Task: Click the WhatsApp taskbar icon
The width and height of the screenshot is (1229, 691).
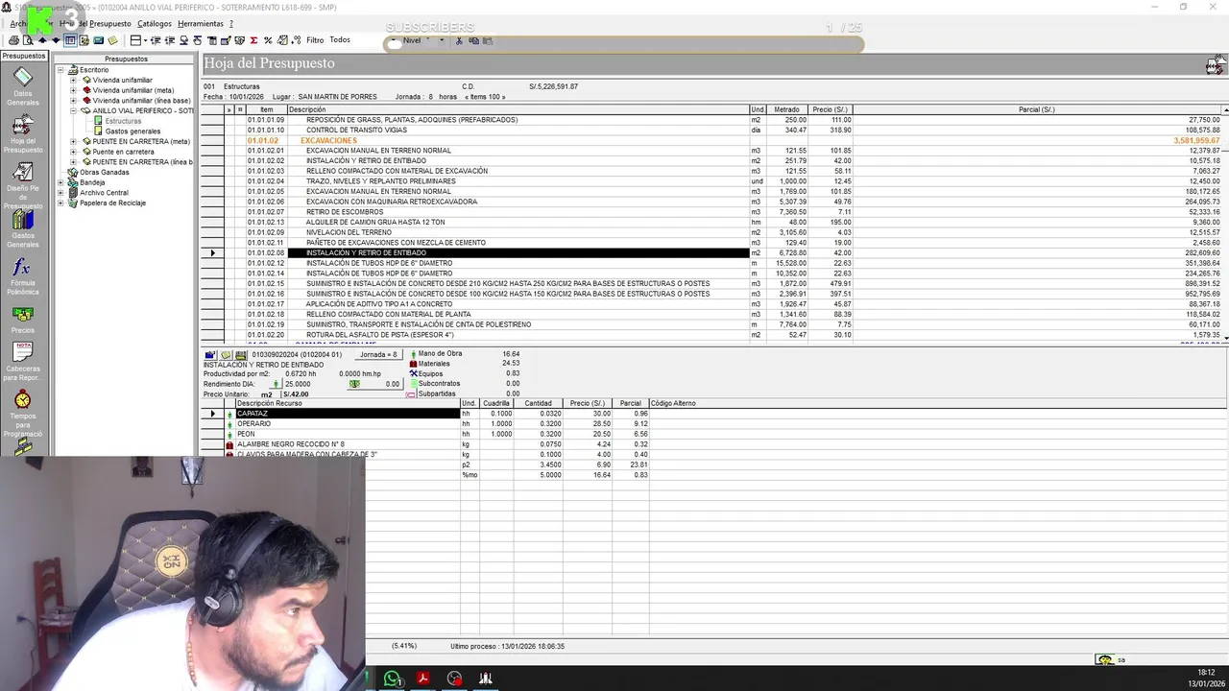Action: 392,679
